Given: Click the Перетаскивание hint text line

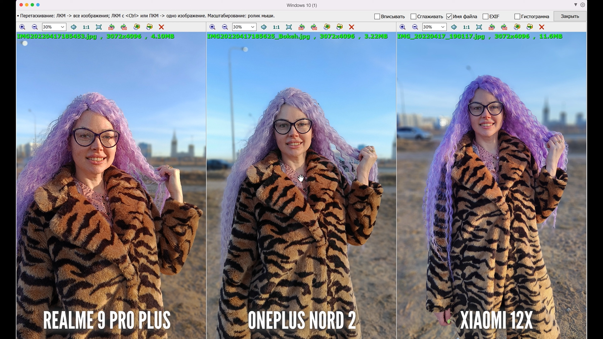Looking at the screenshot, I should coord(146,16).
